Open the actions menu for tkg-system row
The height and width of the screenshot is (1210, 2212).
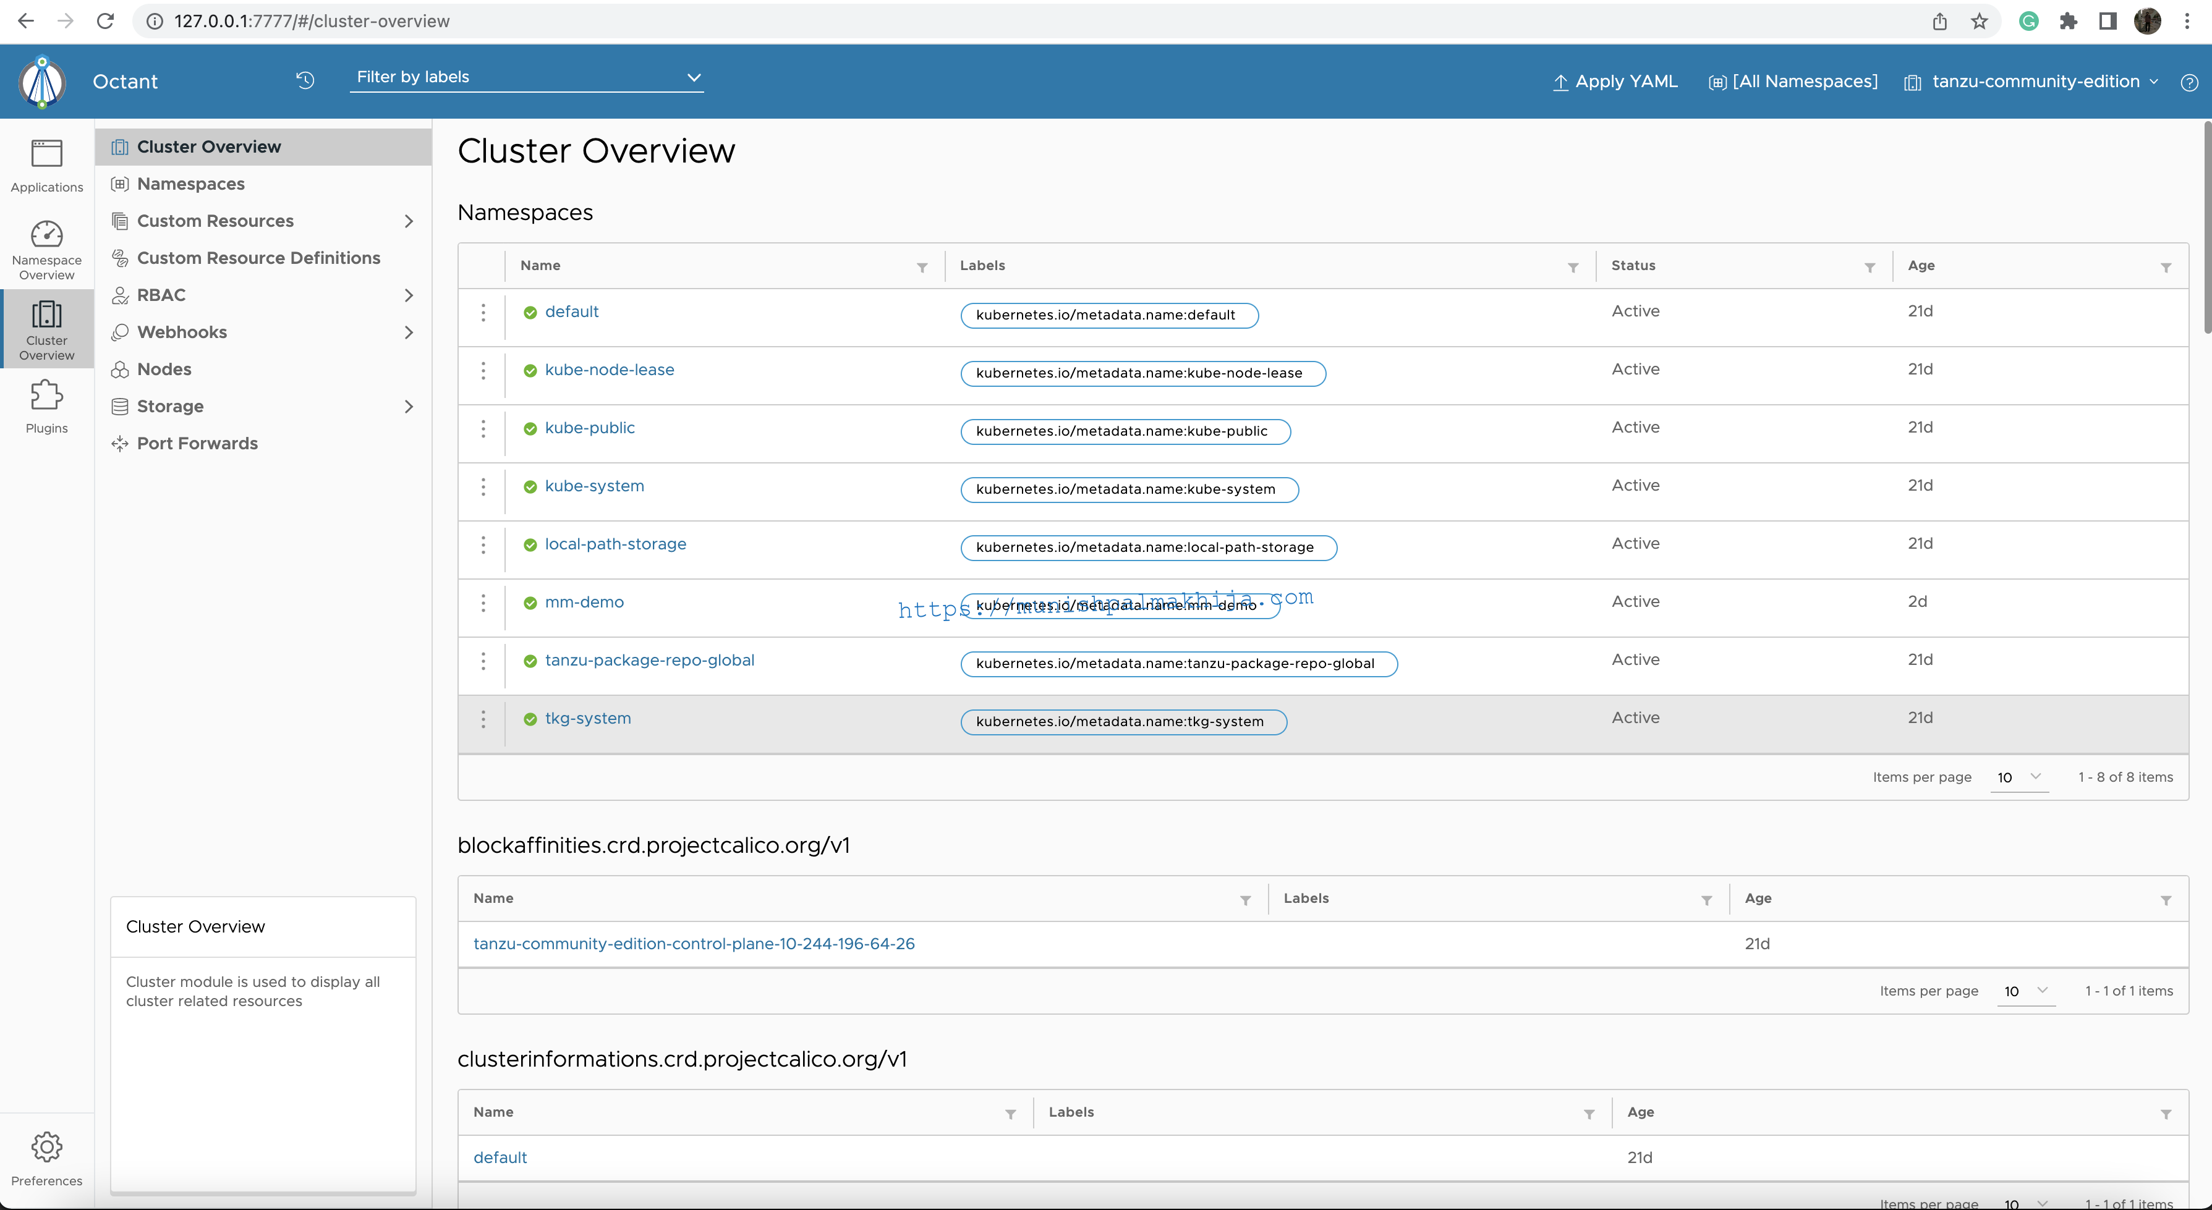(x=483, y=719)
